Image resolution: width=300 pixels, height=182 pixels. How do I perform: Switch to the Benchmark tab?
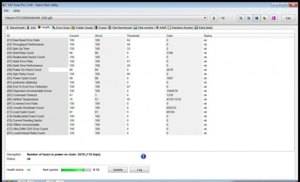(15, 28)
